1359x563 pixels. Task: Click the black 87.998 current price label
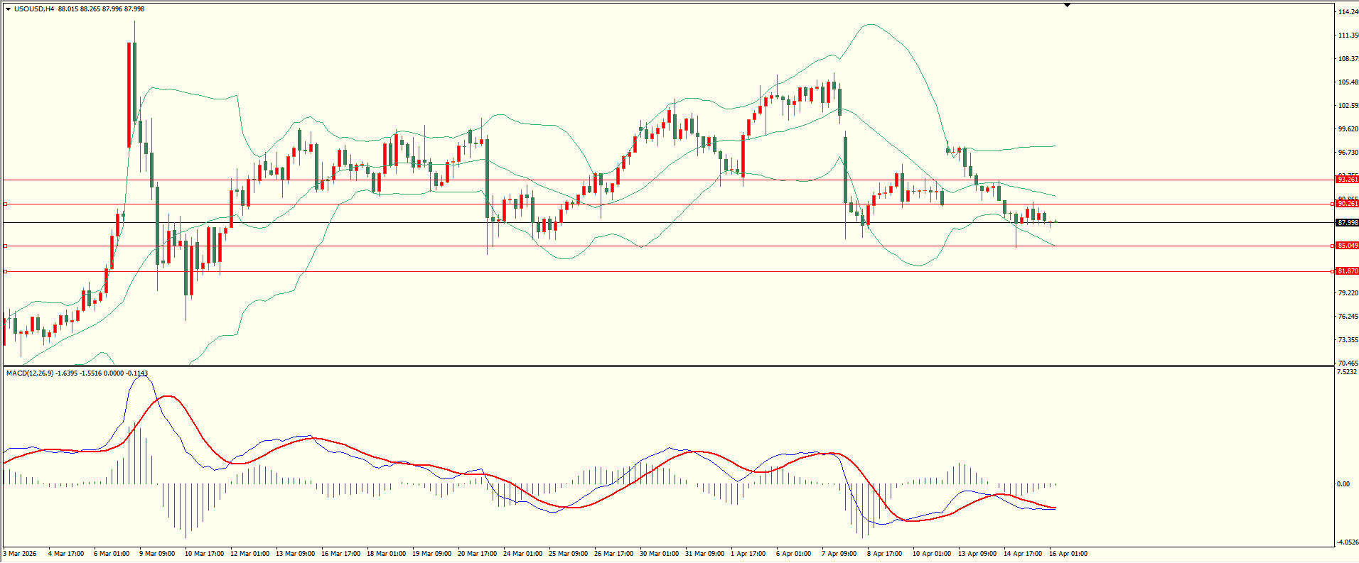point(1347,223)
